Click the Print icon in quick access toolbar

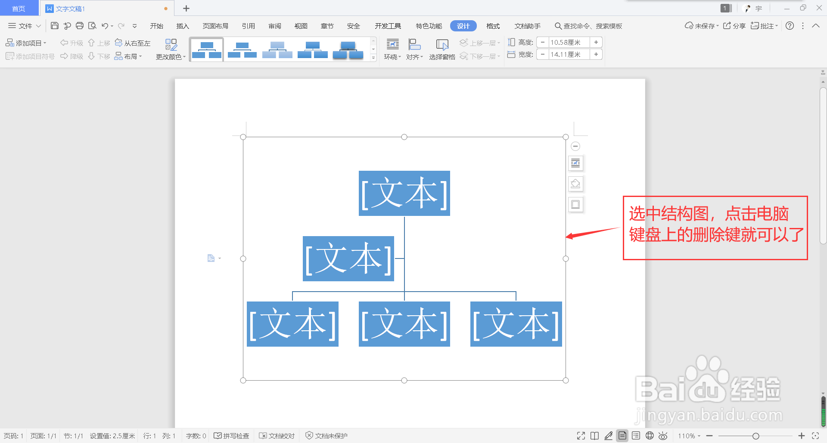coord(80,26)
